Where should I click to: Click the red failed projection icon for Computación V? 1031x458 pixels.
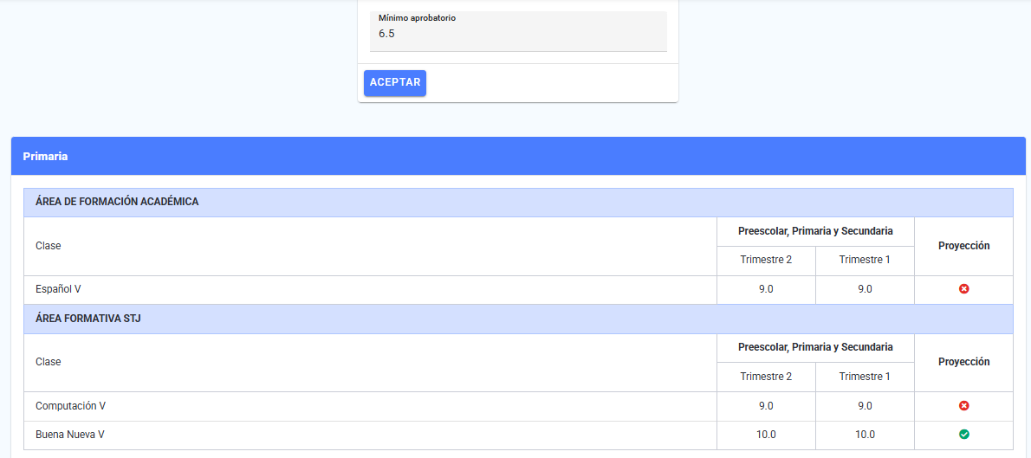click(963, 406)
